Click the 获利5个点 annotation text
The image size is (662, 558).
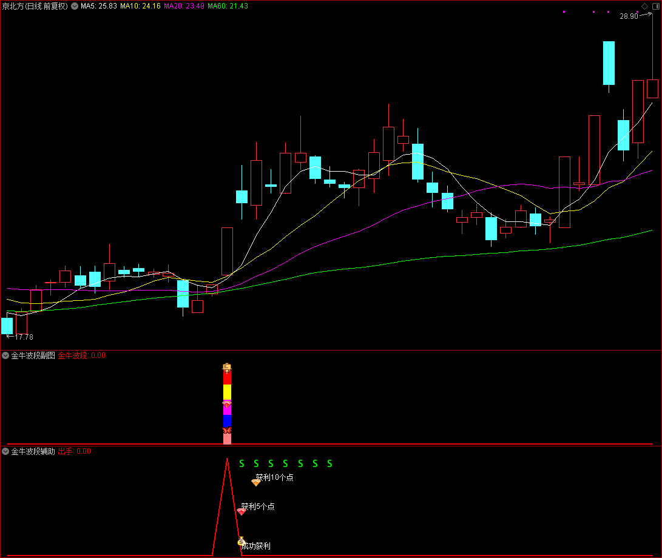click(x=258, y=506)
